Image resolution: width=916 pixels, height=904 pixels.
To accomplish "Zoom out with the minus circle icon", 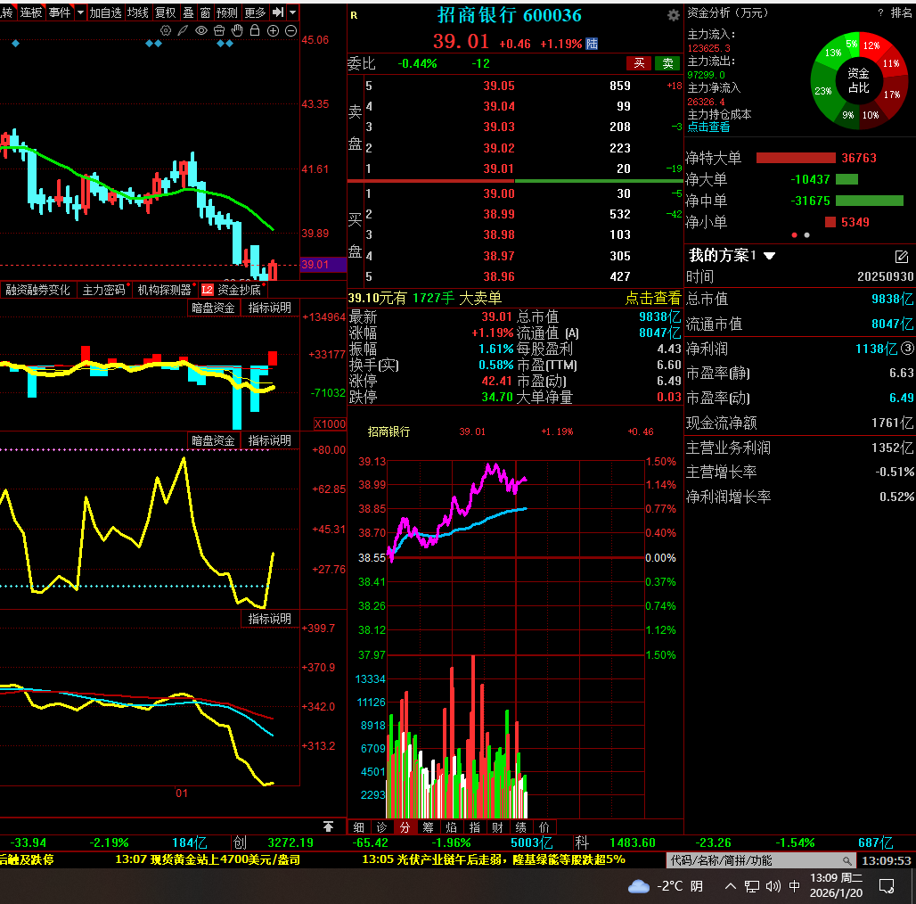I will [x=290, y=31].
